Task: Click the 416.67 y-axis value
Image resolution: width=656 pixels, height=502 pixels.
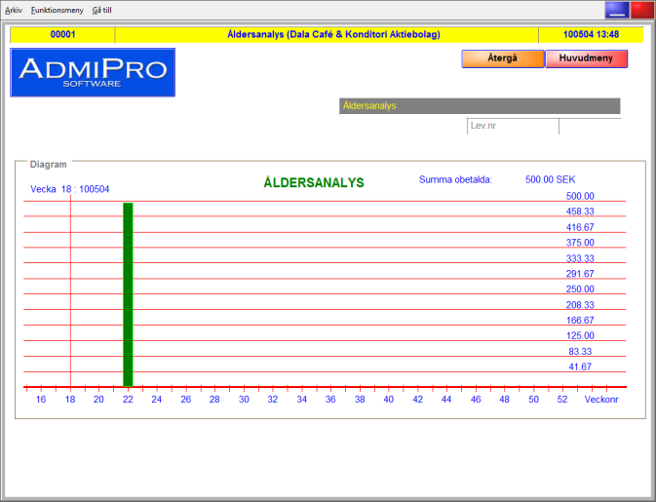Action: pos(580,227)
